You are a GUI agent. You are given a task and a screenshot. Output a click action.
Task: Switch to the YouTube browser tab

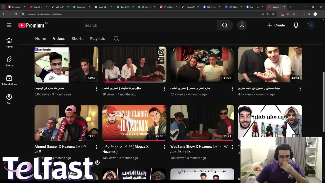point(38,7)
